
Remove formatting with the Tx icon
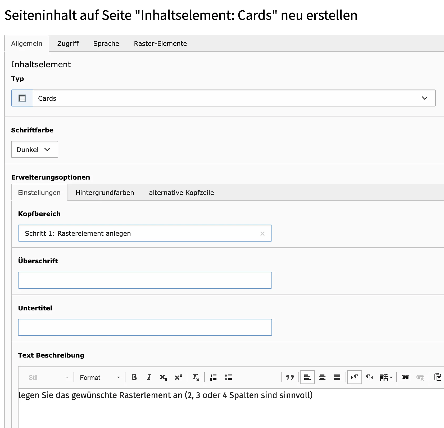pyautogui.click(x=196, y=377)
